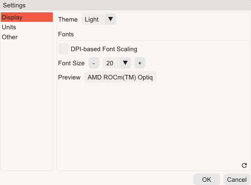Screen dimensions: 251x185
Task: Click the reset settings refresh icon
Action: pyautogui.click(x=244, y=165)
